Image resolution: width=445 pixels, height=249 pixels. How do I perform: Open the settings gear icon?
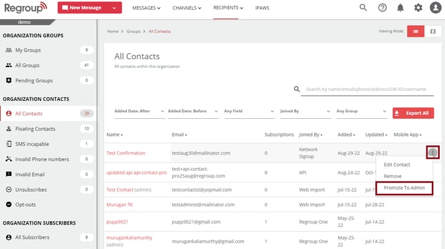pyautogui.click(x=418, y=8)
